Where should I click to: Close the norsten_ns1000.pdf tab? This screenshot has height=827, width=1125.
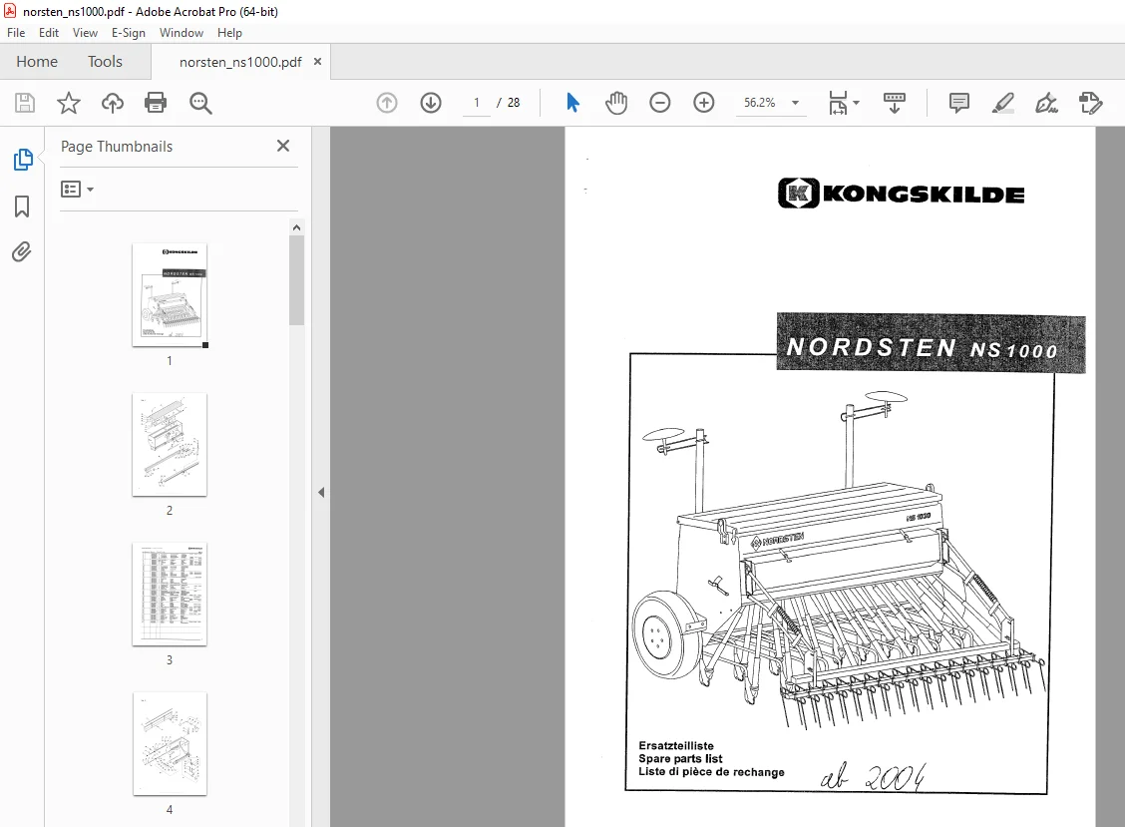coord(318,62)
